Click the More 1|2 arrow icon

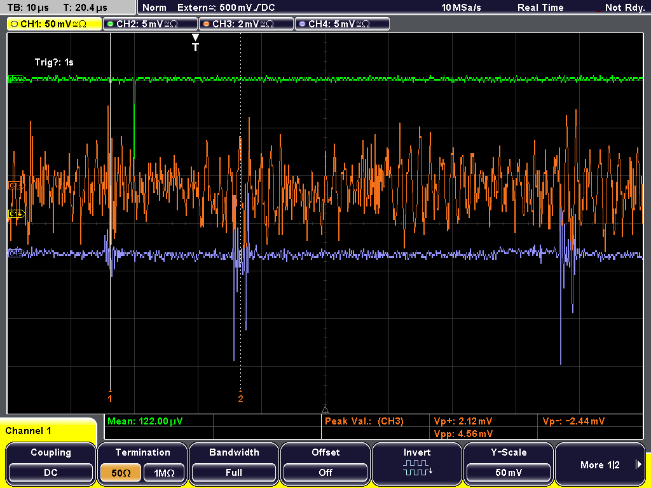coord(638,464)
